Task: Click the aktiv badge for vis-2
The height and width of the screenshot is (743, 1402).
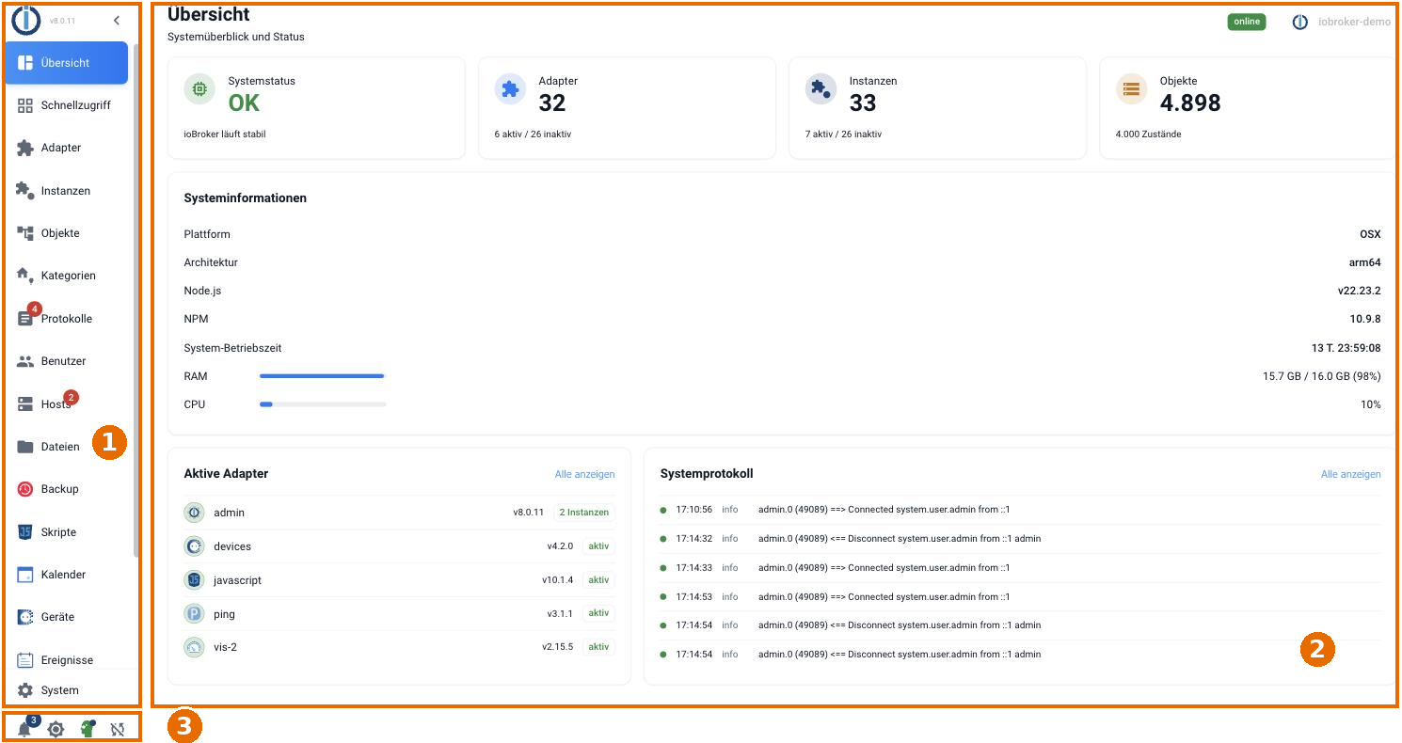Action: tap(598, 647)
